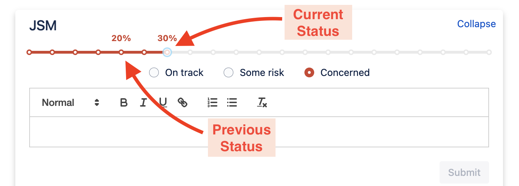Open the Normal text style dropdown
Screen dimensions: 519x186
pyautogui.click(x=70, y=103)
